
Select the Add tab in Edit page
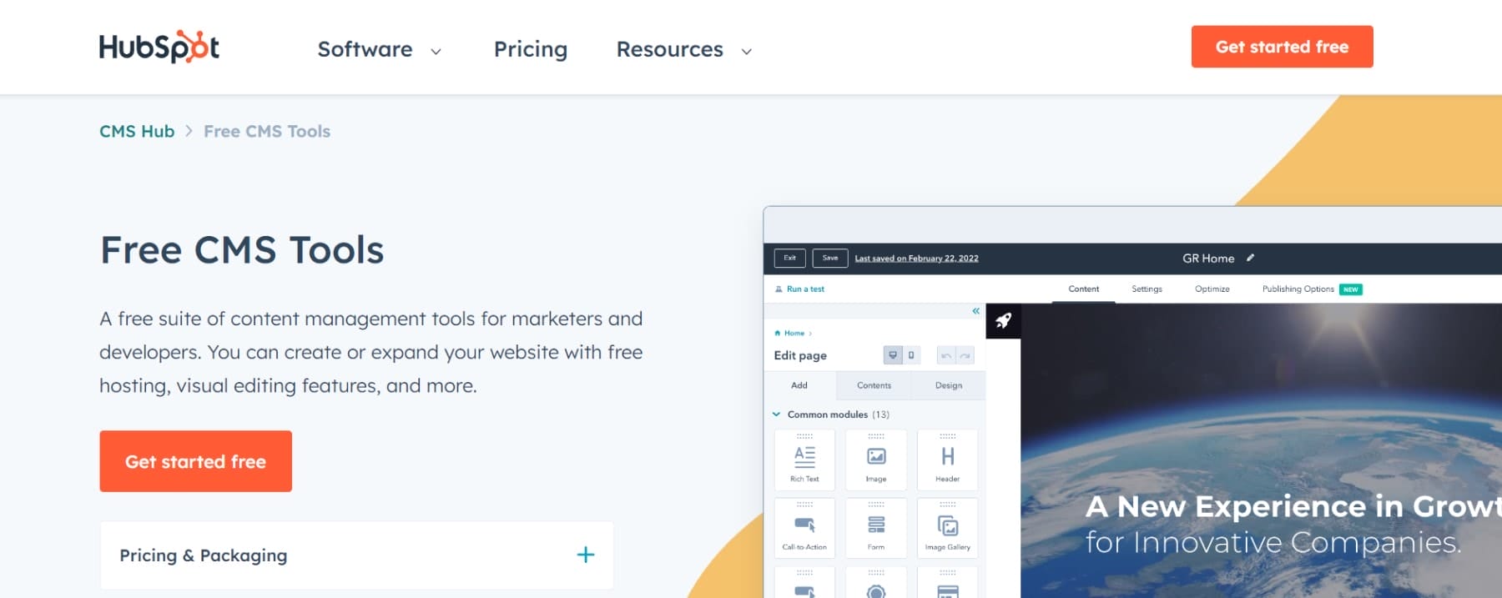coord(799,385)
